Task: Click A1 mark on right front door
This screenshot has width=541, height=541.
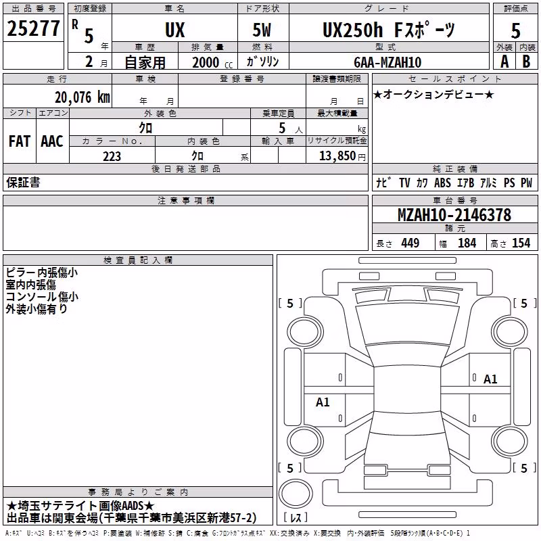Action: pyautogui.click(x=490, y=379)
